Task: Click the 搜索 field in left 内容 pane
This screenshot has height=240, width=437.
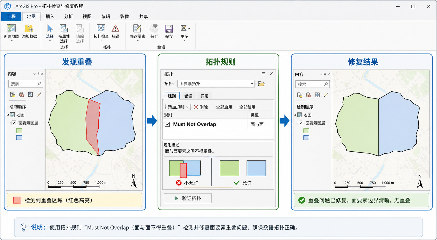Action: tap(26, 84)
